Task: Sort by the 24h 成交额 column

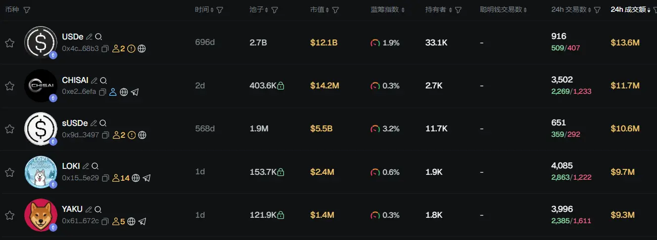Action: (x=630, y=10)
